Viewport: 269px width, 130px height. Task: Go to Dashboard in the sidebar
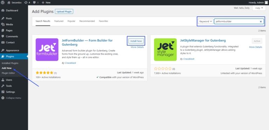click(12, 10)
